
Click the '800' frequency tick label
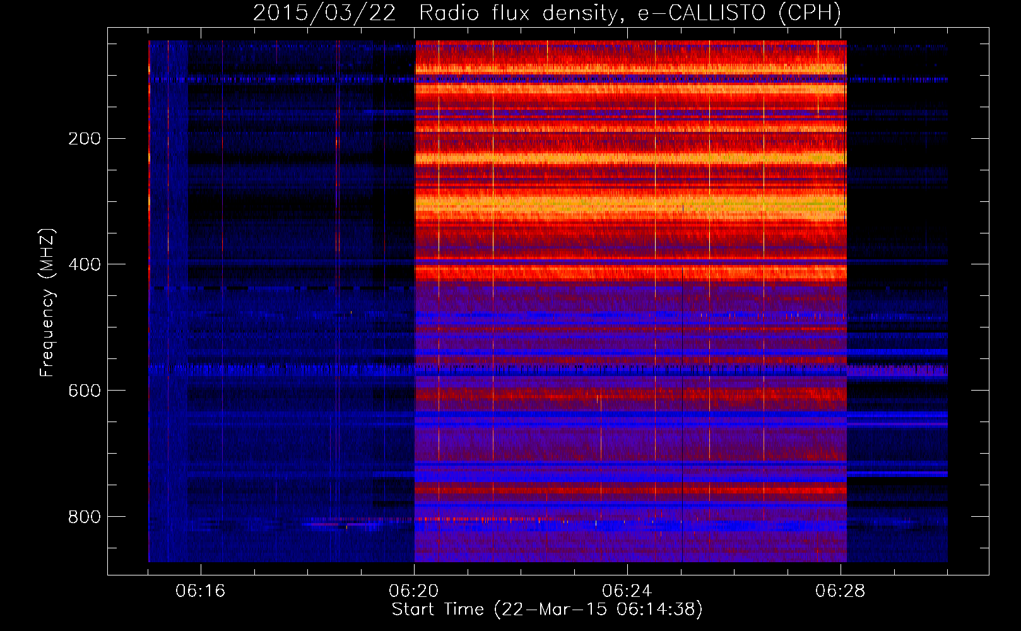pos(85,517)
